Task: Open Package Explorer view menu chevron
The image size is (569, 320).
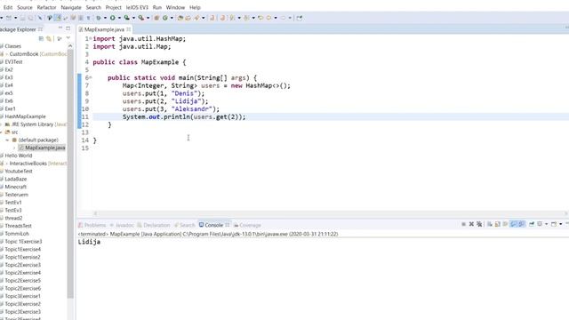Action: point(68,37)
